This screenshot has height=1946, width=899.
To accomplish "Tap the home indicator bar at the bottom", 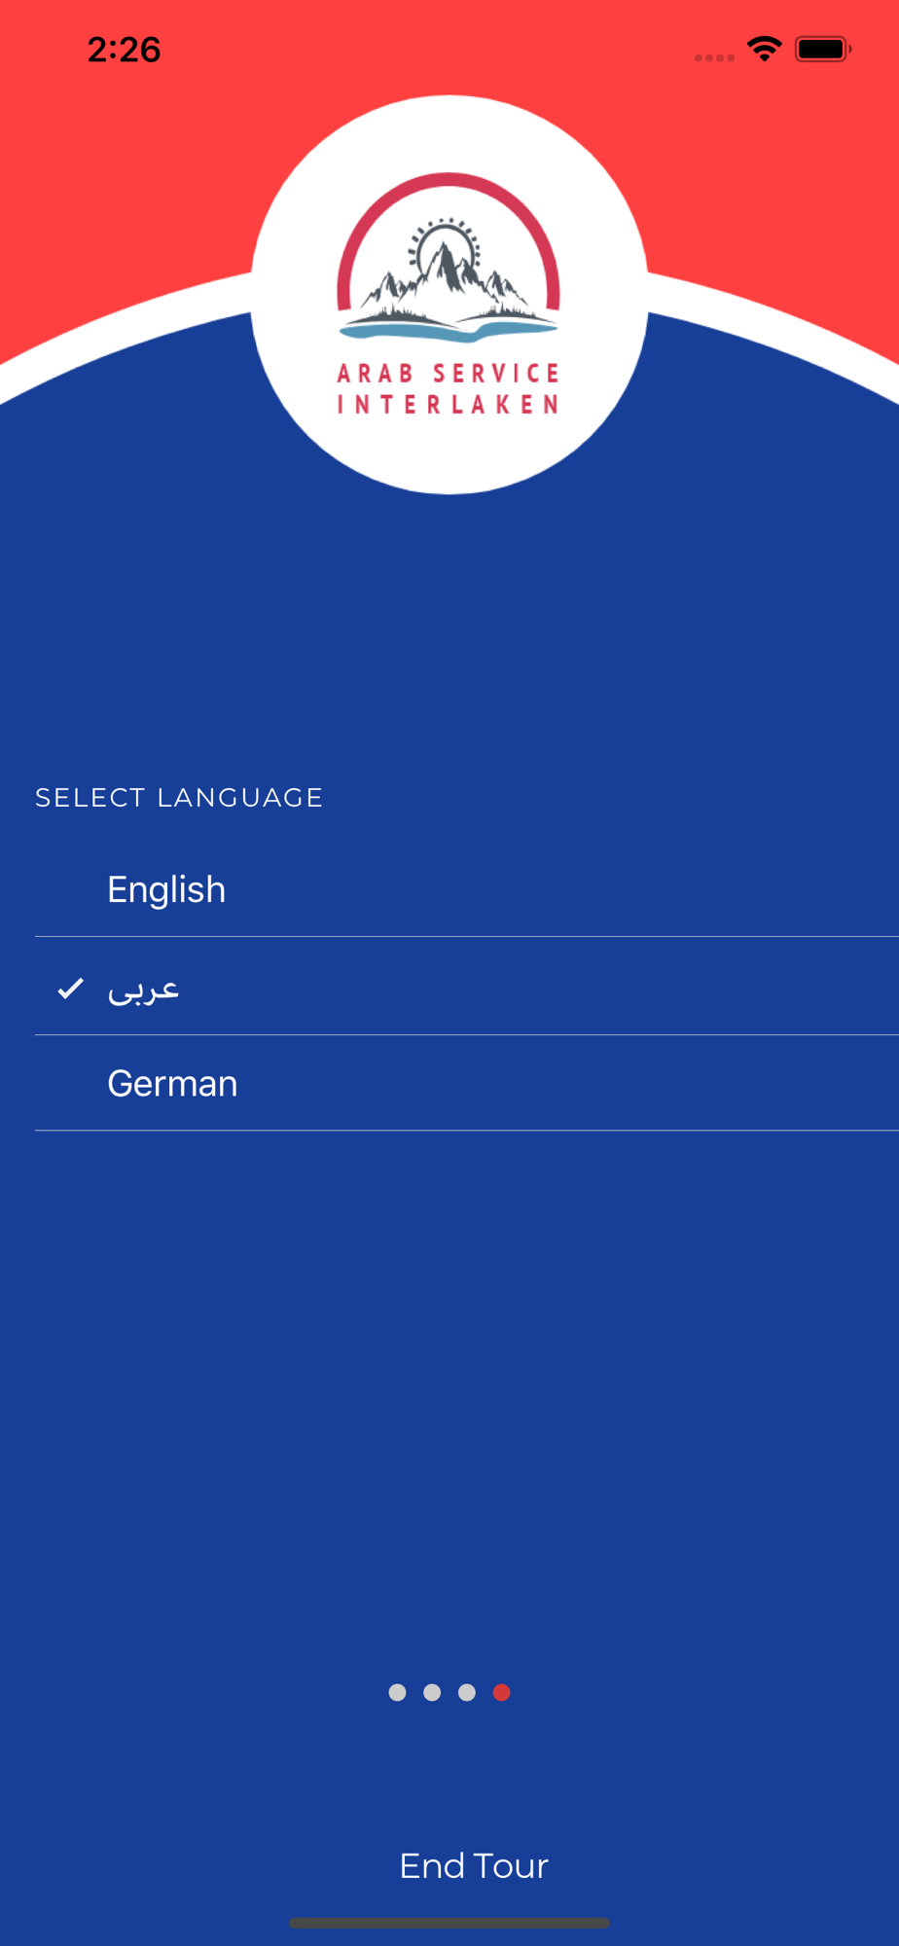I will pos(449,1923).
